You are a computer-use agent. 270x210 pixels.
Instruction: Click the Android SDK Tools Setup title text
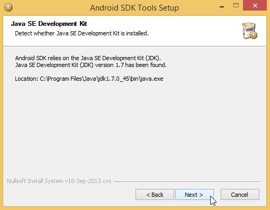tap(134, 8)
